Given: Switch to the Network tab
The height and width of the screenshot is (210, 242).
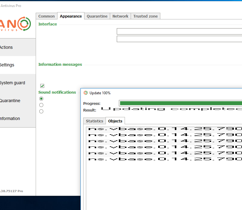Looking at the screenshot, I should tap(120, 16).
